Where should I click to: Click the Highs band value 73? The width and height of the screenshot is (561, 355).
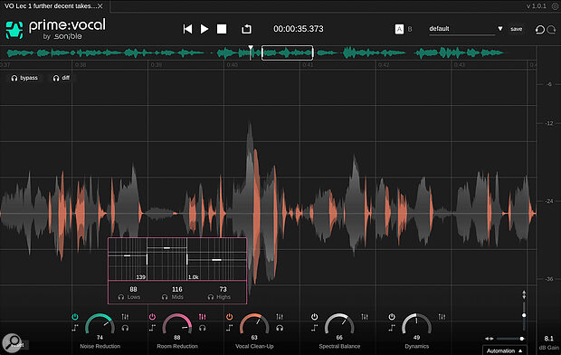[x=223, y=289]
